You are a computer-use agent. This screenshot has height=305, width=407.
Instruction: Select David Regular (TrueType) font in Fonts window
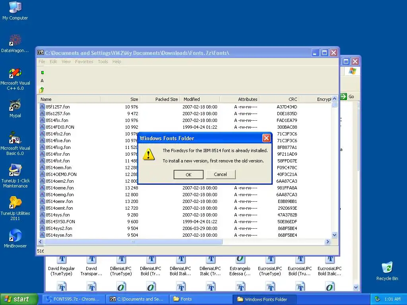tap(61, 266)
